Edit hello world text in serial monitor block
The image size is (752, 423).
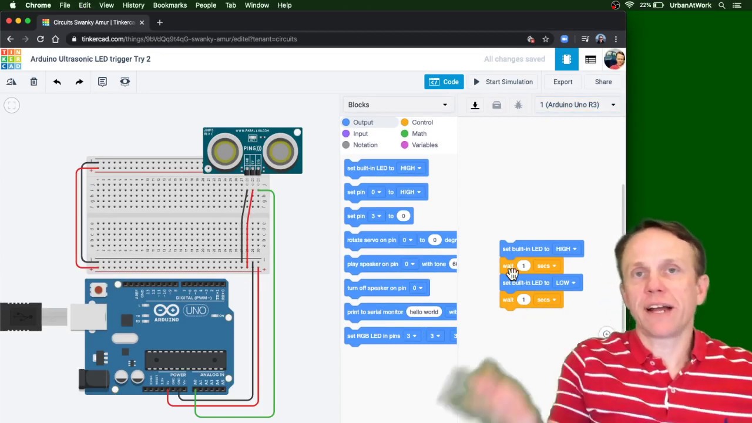(x=424, y=312)
